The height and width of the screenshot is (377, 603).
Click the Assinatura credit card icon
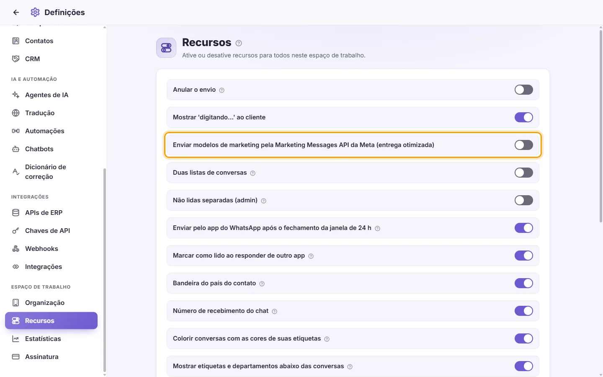pos(16,357)
